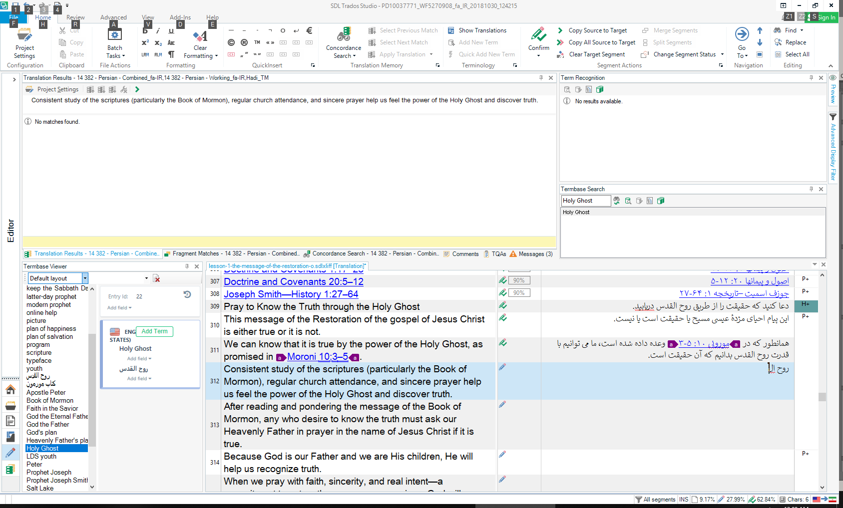Click Clear Target Segment
843x508 pixels.
coord(596,54)
